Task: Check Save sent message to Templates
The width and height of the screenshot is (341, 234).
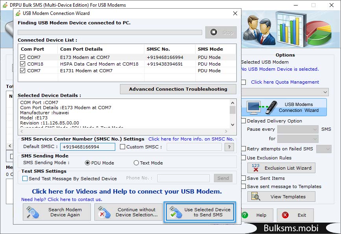Action: [243, 186]
